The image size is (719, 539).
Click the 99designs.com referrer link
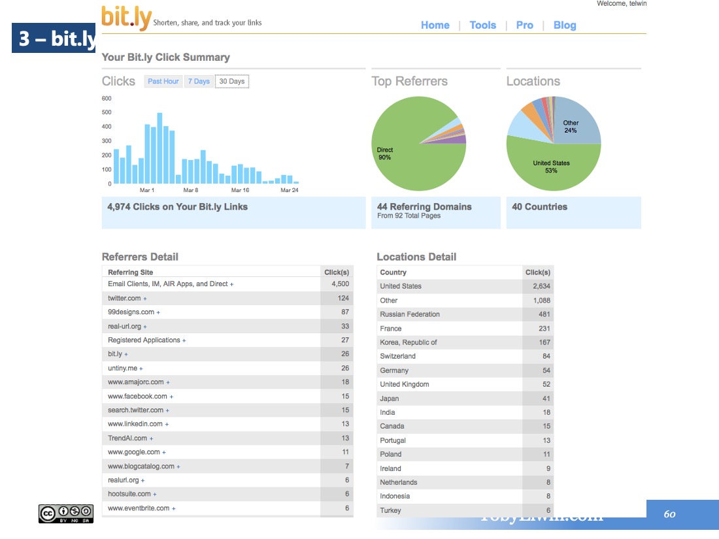pos(131,312)
